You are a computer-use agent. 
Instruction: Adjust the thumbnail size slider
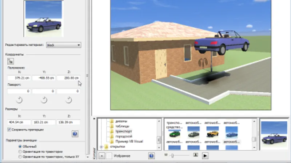click(x=172, y=156)
